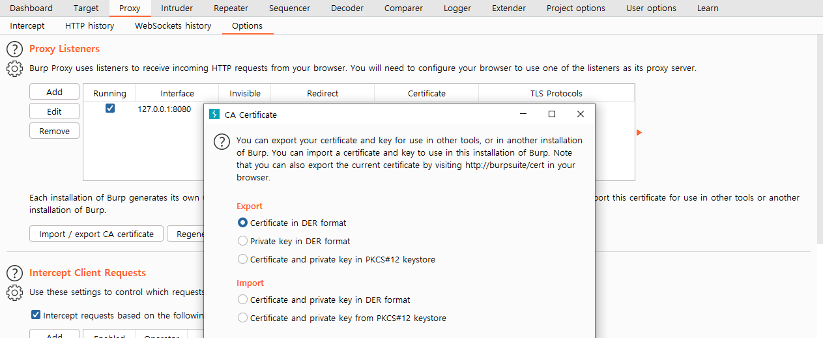Open the Logger tab
Viewport: 823px width, 338px height.
click(457, 8)
